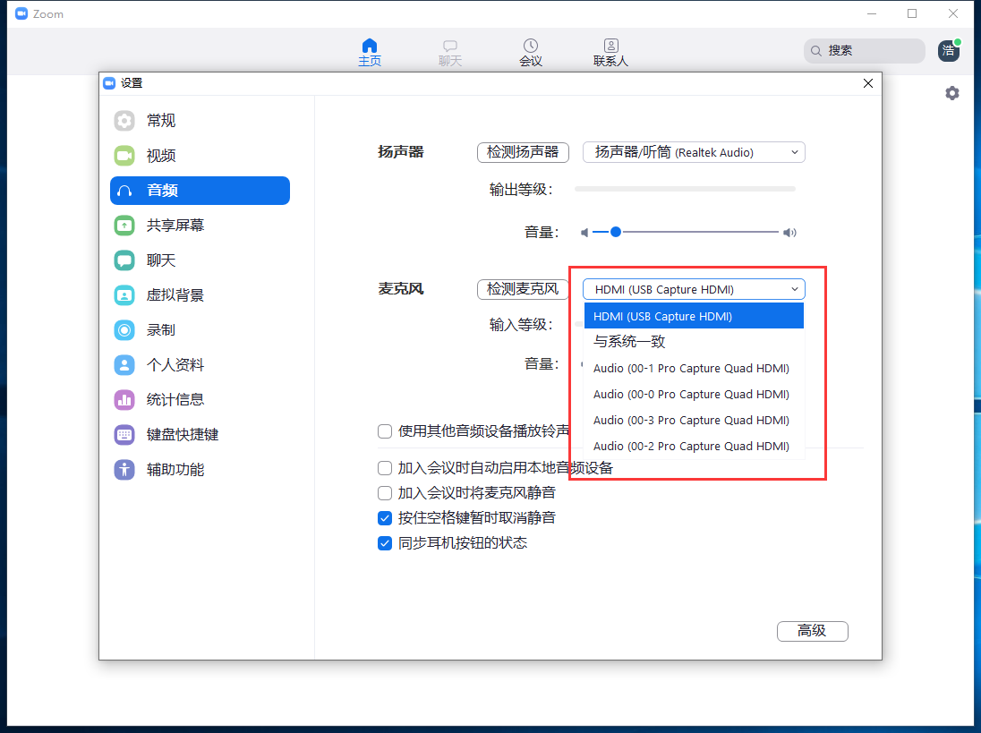Choose HDMI (USB Capture HDMI) highlighted option
The width and height of the screenshot is (981, 733).
click(x=694, y=316)
